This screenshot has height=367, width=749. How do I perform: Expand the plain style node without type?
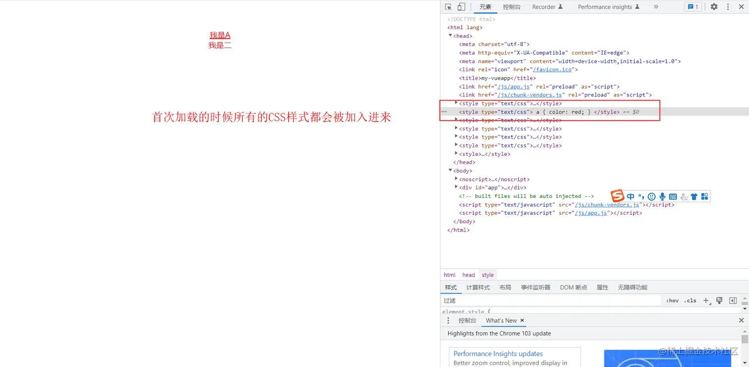(456, 153)
